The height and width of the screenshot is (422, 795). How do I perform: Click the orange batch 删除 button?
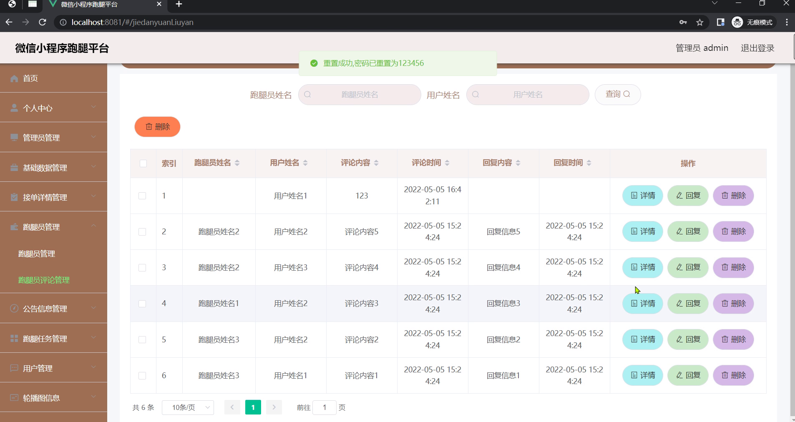157,127
